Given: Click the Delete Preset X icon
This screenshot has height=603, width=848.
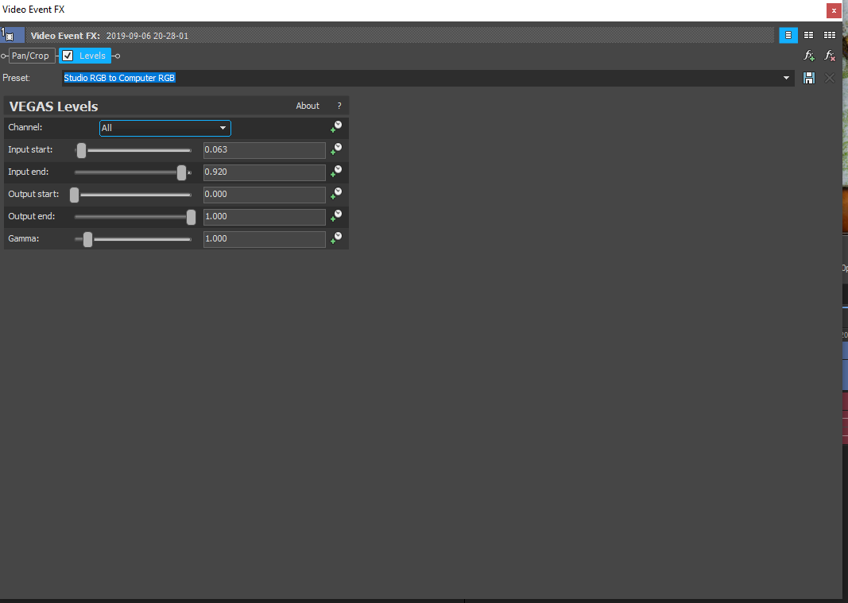Looking at the screenshot, I should click(x=829, y=78).
